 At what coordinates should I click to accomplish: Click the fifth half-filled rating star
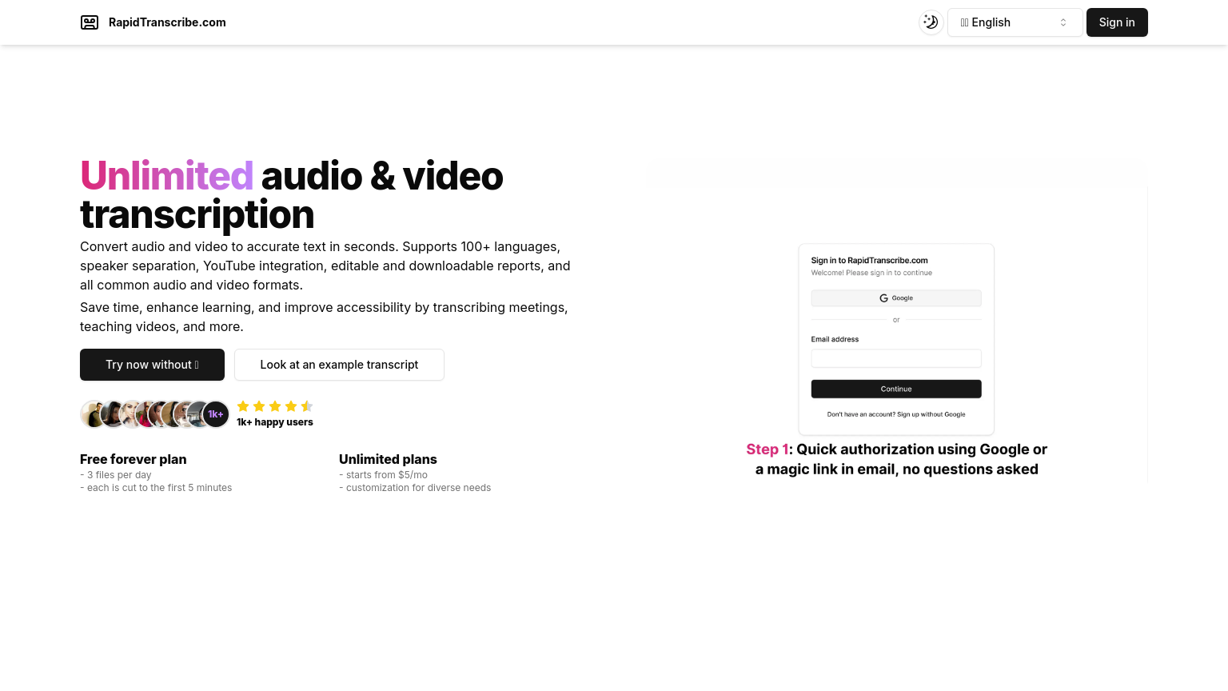(307, 406)
